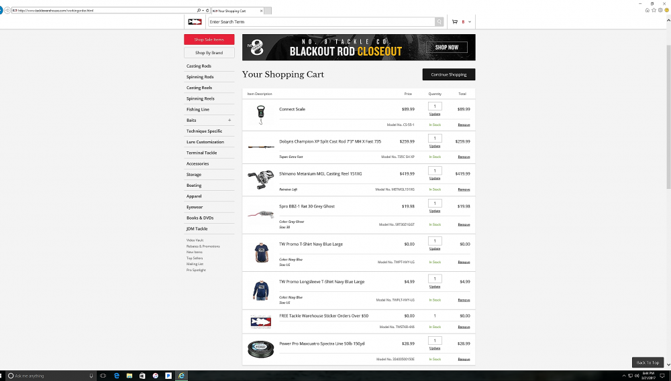671x381 pixels.
Task: Open the Favorites star icon
Action: (x=654, y=10)
